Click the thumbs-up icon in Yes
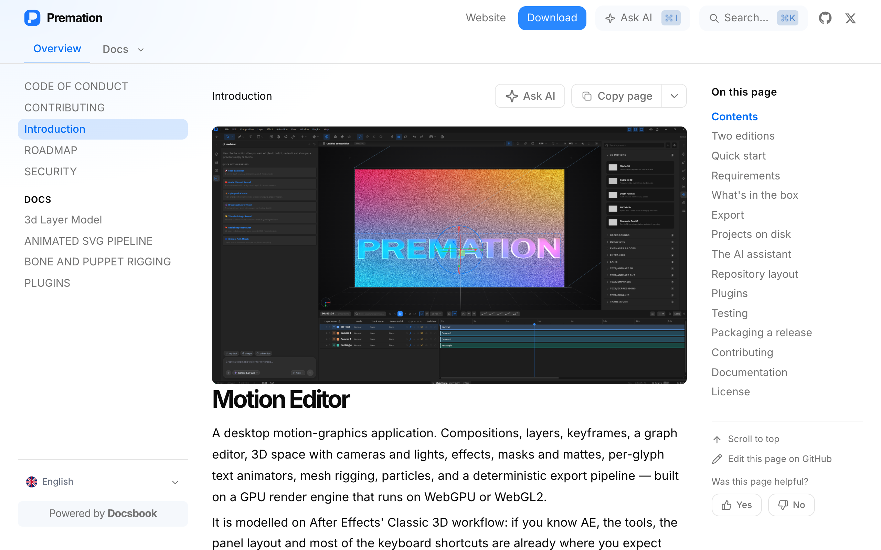 (x=726, y=505)
